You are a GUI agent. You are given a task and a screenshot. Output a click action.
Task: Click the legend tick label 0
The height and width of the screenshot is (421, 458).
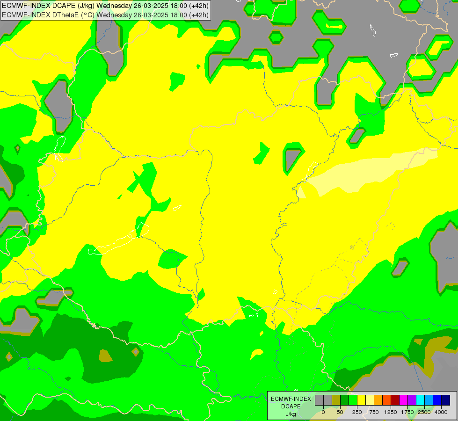323,412
